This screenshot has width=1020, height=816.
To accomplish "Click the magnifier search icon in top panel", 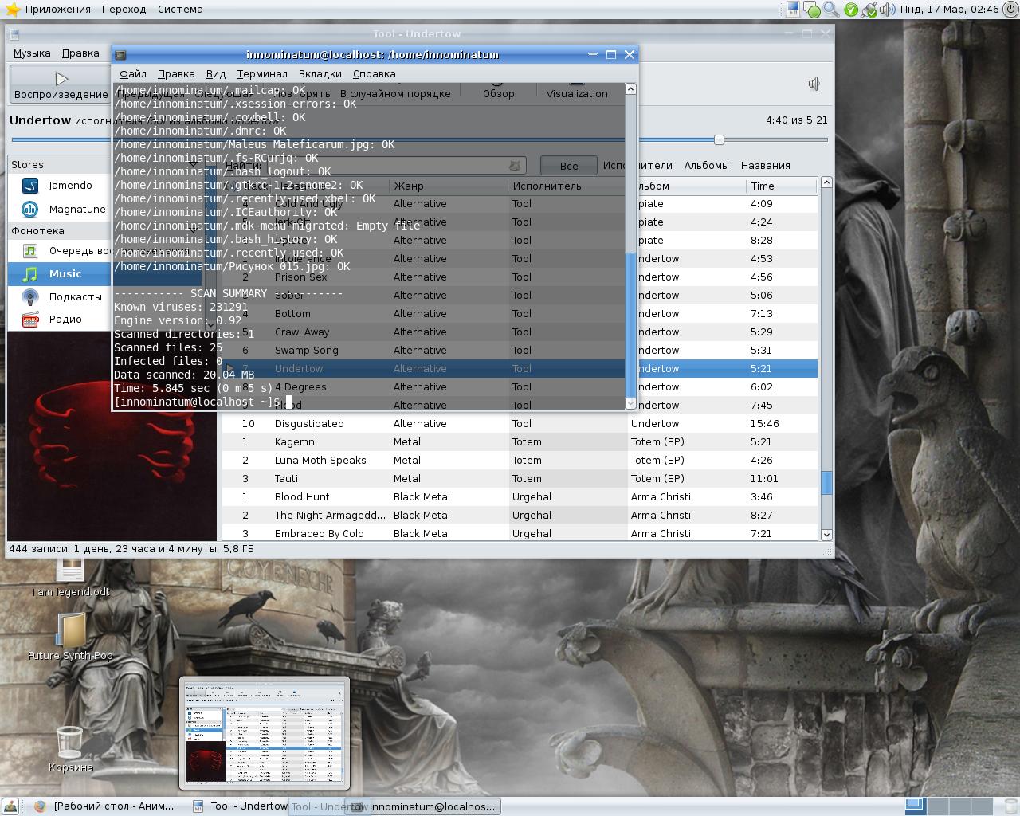I will [x=831, y=10].
